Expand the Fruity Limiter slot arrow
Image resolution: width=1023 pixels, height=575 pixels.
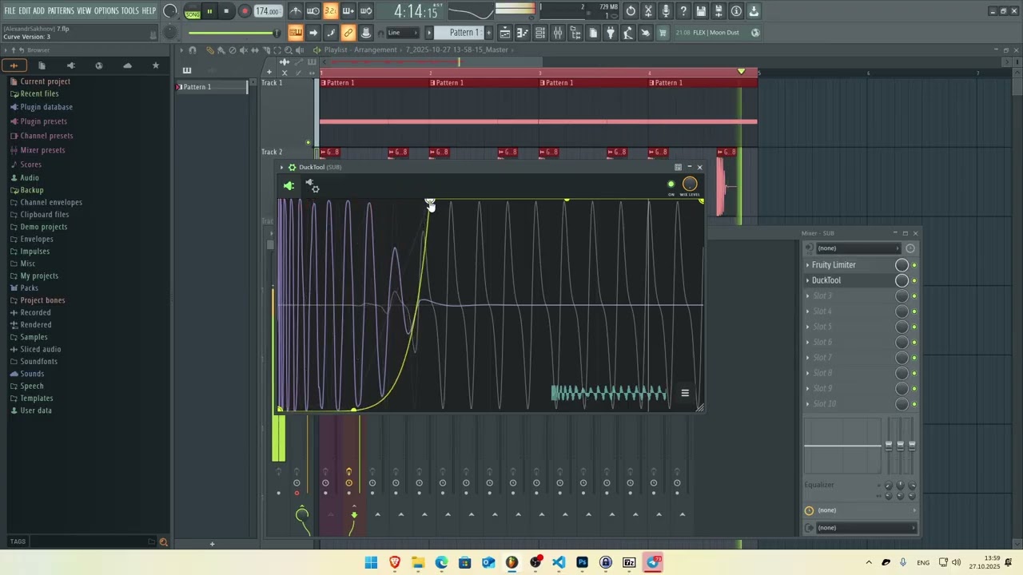click(x=807, y=265)
